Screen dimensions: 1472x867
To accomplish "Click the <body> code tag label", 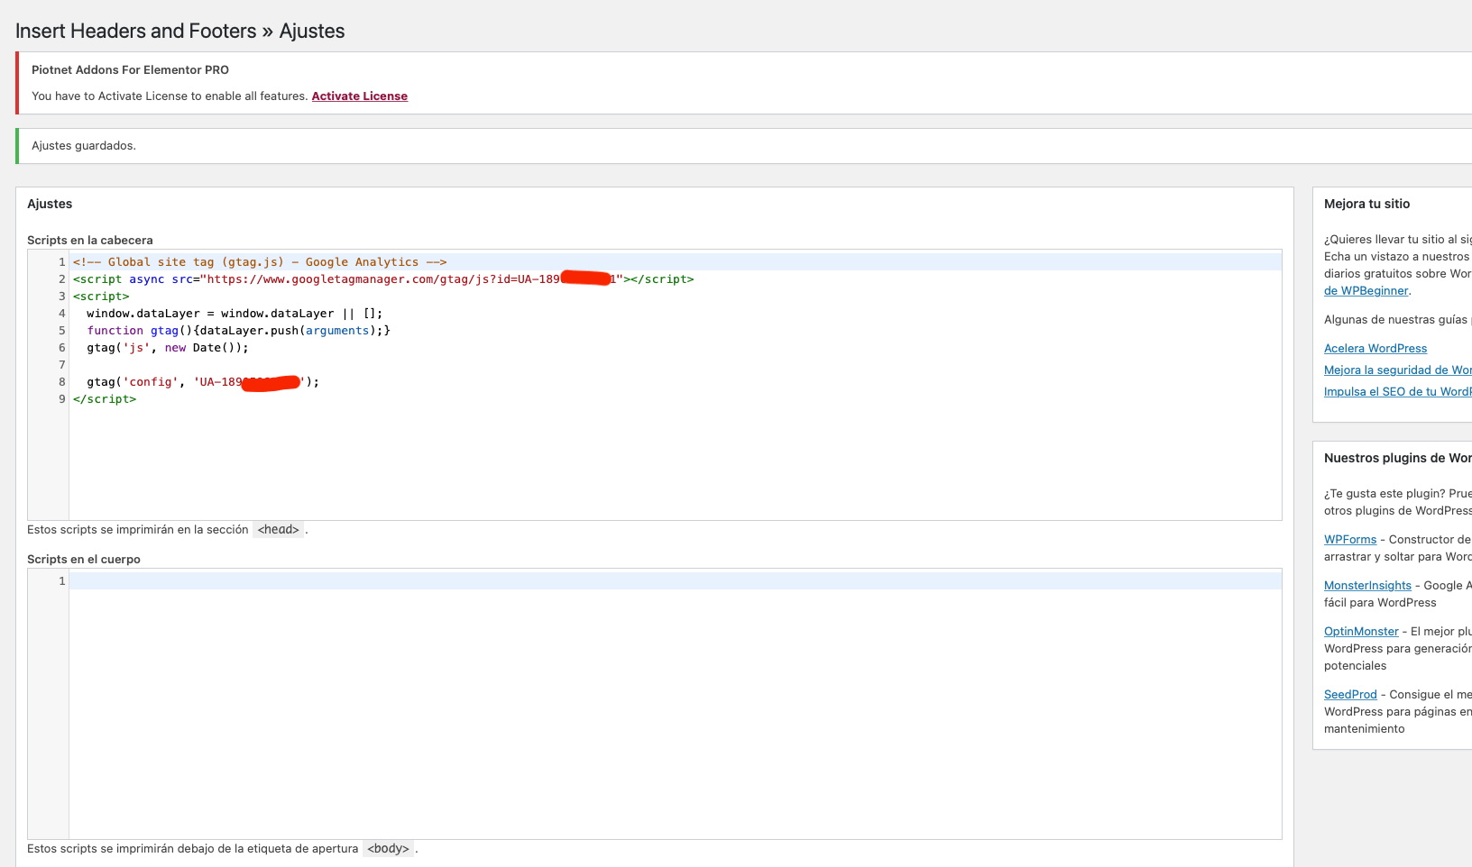I will tap(388, 849).
